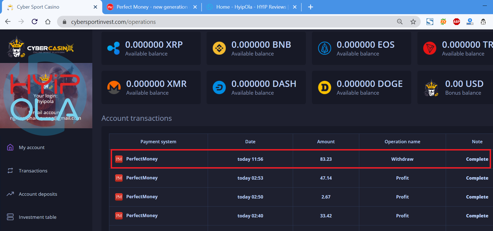The height and width of the screenshot is (231, 493).
Task: Open the zoom magnifier icon in address bar
Action: click(x=400, y=22)
